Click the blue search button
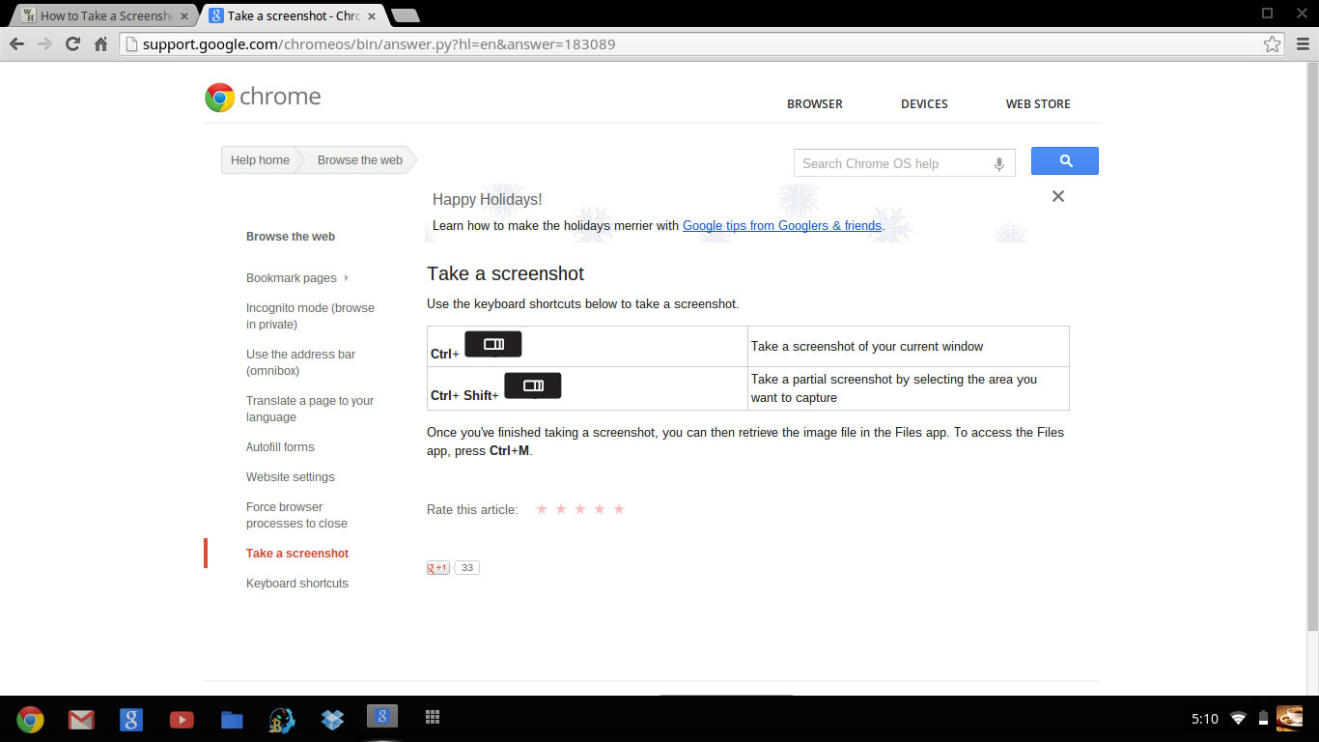 1065,160
